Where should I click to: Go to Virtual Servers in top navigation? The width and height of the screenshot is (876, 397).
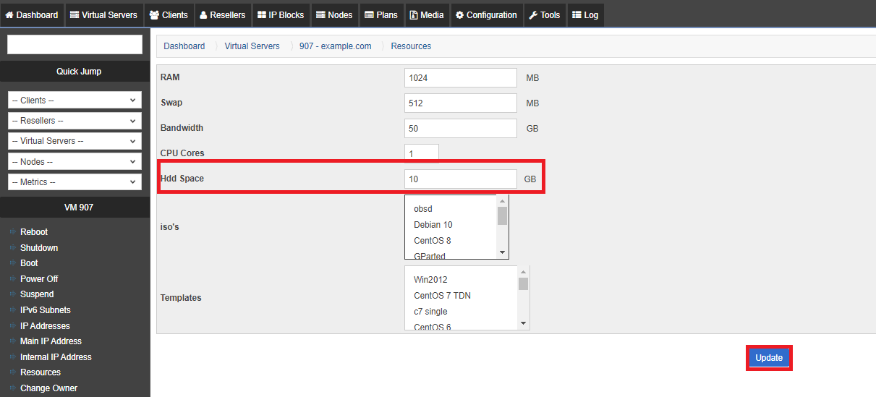pyautogui.click(x=103, y=14)
